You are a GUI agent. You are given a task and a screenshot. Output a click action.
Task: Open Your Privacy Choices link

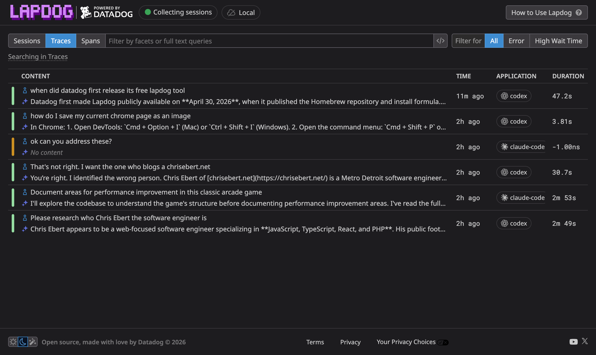[x=406, y=342]
